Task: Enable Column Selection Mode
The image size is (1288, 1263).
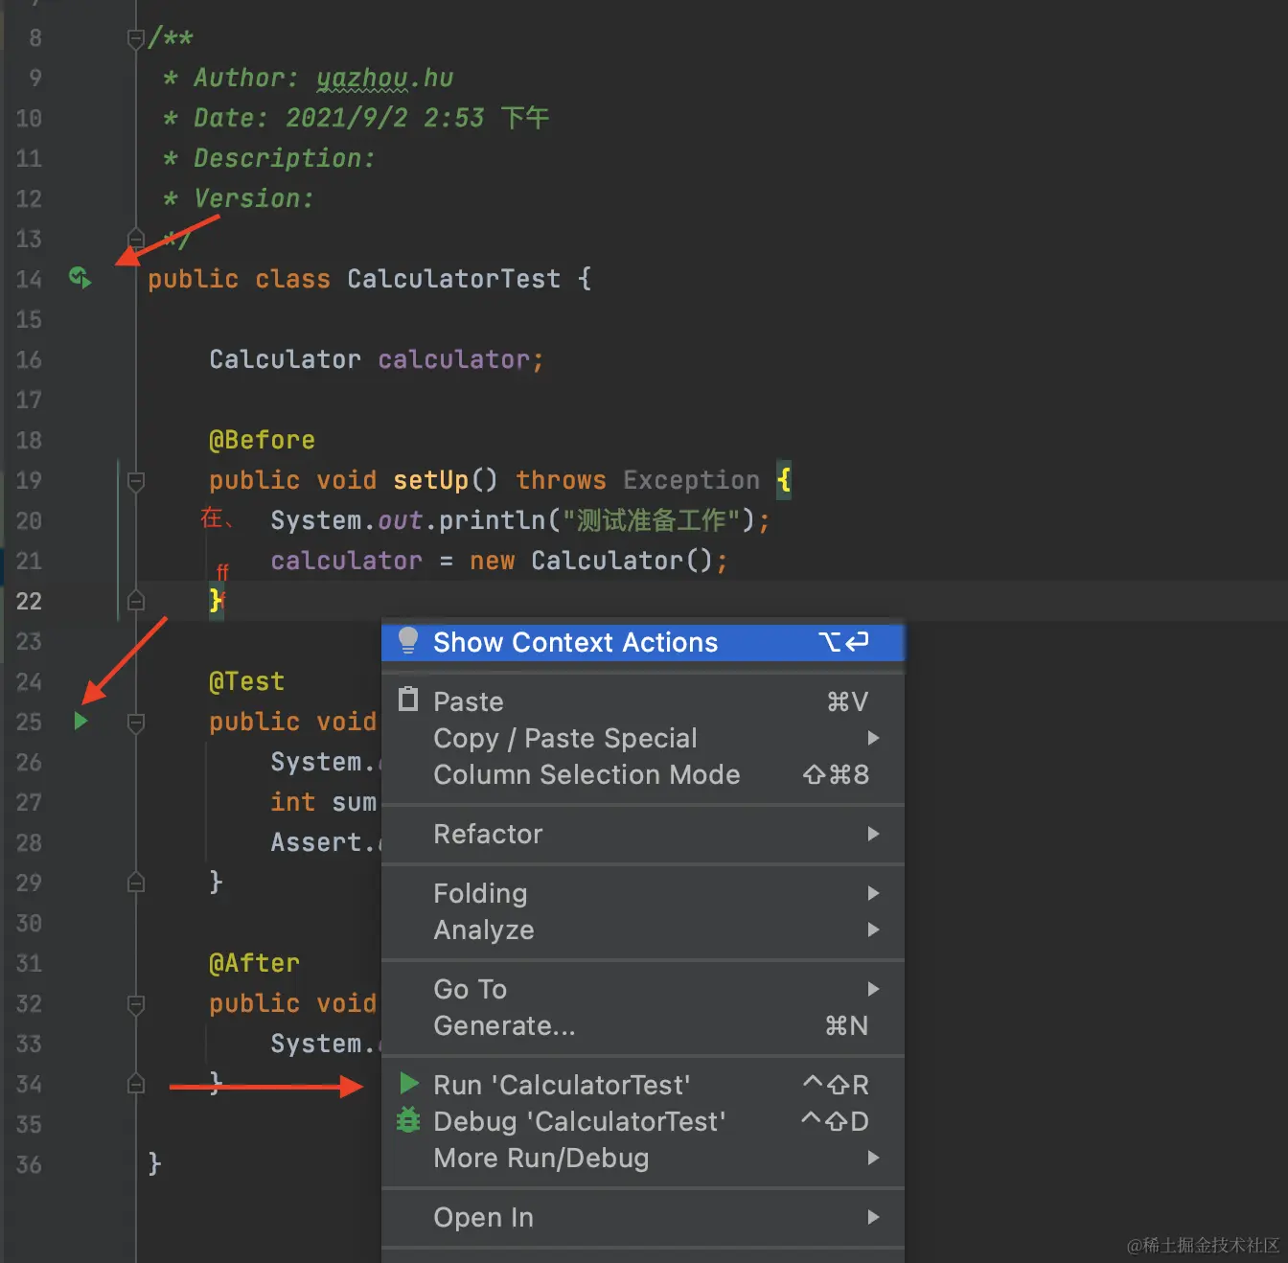Action: pyautogui.click(x=642, y=774)
